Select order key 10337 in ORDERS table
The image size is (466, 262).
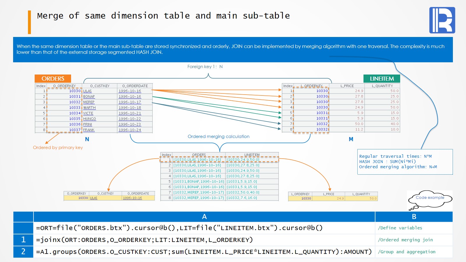pos(75,130)
